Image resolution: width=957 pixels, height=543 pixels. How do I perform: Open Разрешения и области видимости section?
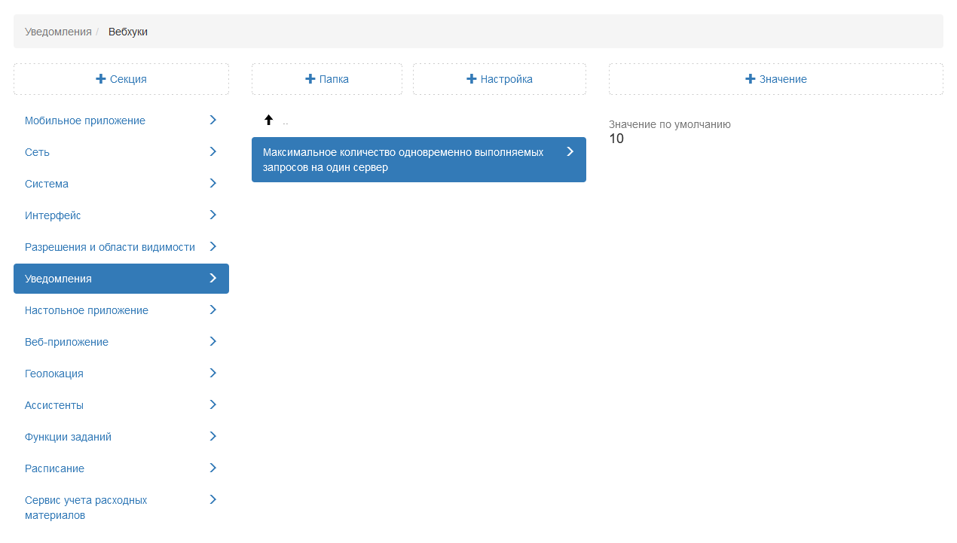coord(110,247)
